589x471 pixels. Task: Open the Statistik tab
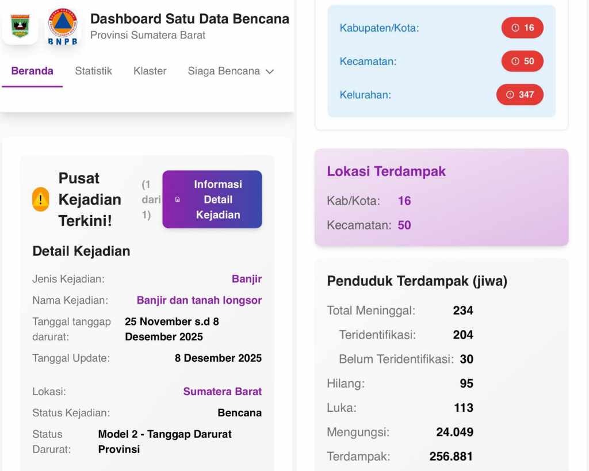(x=93, y=71)
